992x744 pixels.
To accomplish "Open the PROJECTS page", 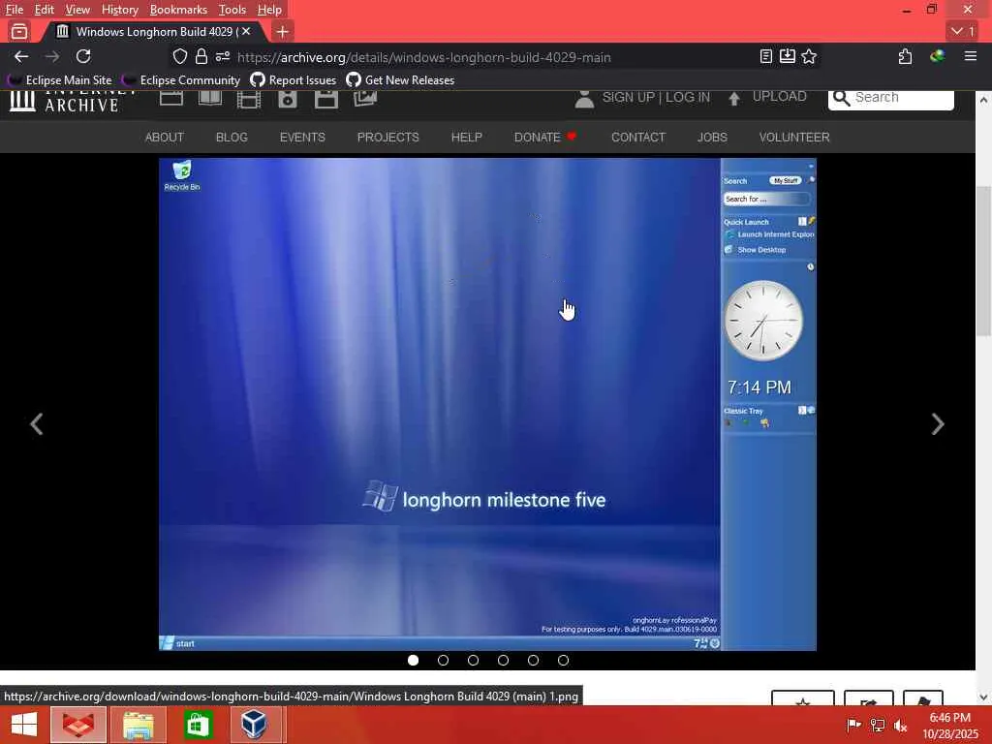I will [x=387, y=138].
